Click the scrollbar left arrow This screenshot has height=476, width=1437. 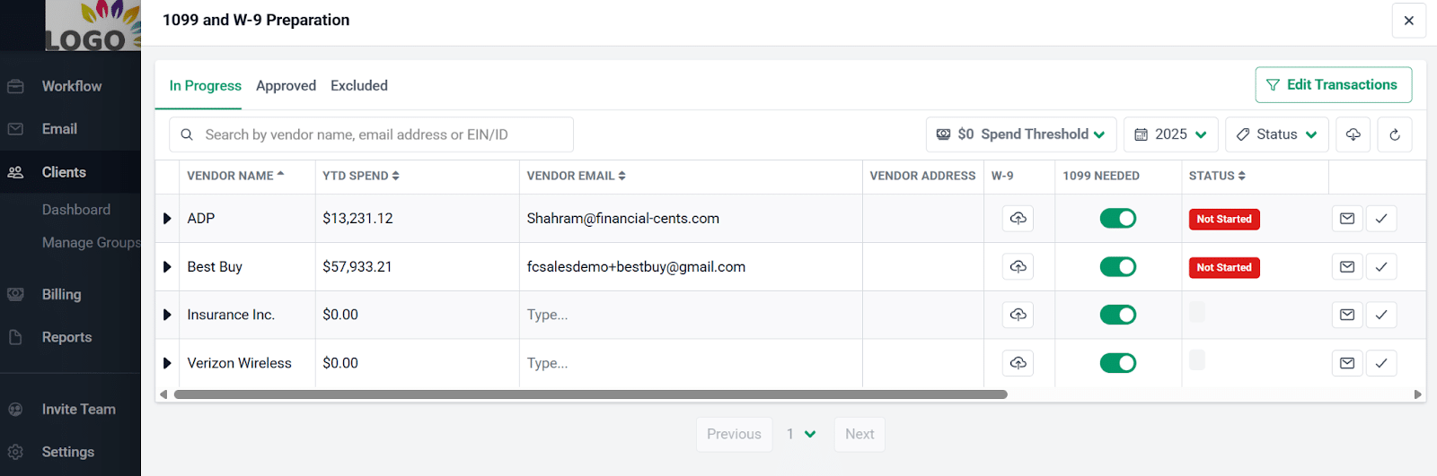[163, 394]
